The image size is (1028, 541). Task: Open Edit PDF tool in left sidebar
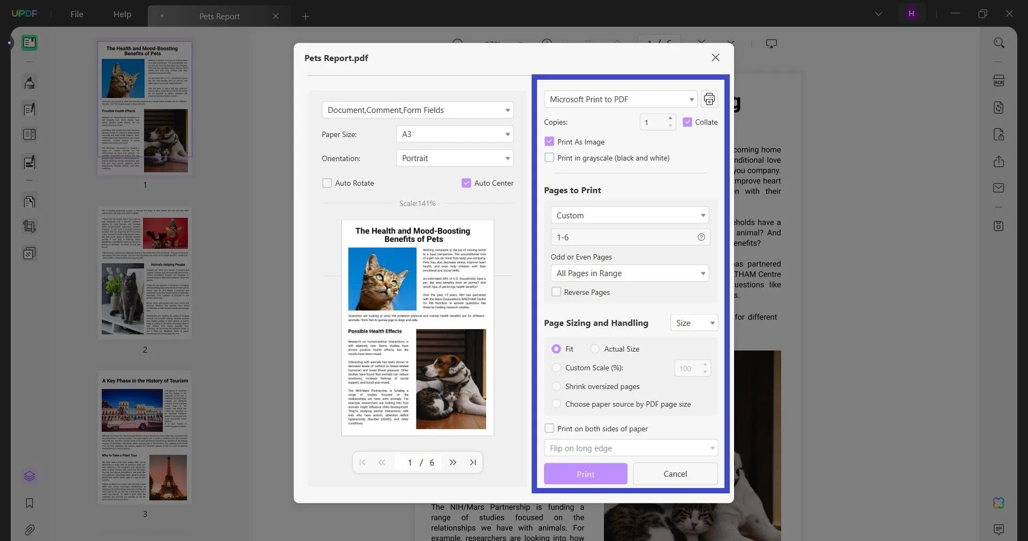pyautogui.click(x=29, y=109)
